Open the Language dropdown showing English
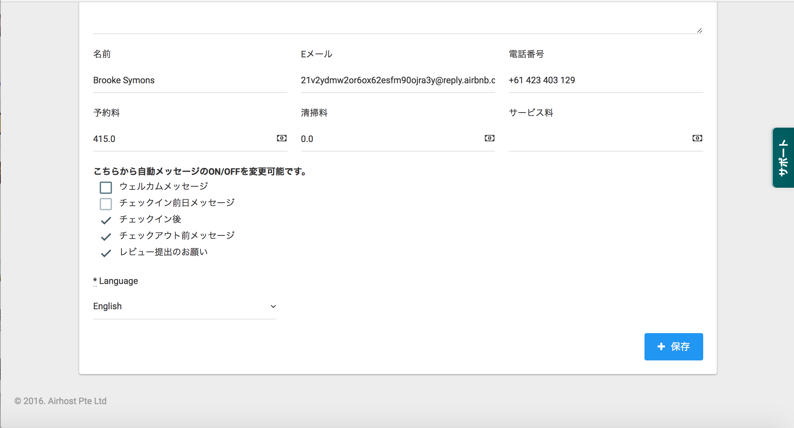Viewport: 794px width, 428px height. [x=184, y=306]
